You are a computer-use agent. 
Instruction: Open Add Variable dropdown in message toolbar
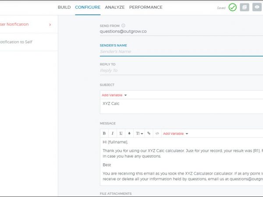[175, 133]
